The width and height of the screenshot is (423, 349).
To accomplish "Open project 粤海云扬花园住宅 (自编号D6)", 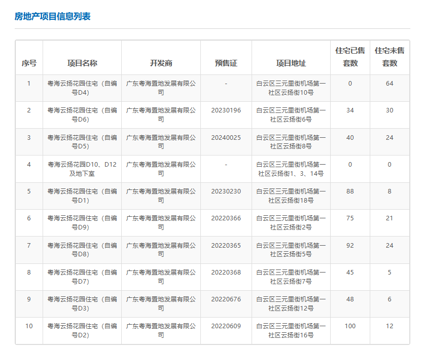I will (x=82, y=114).
